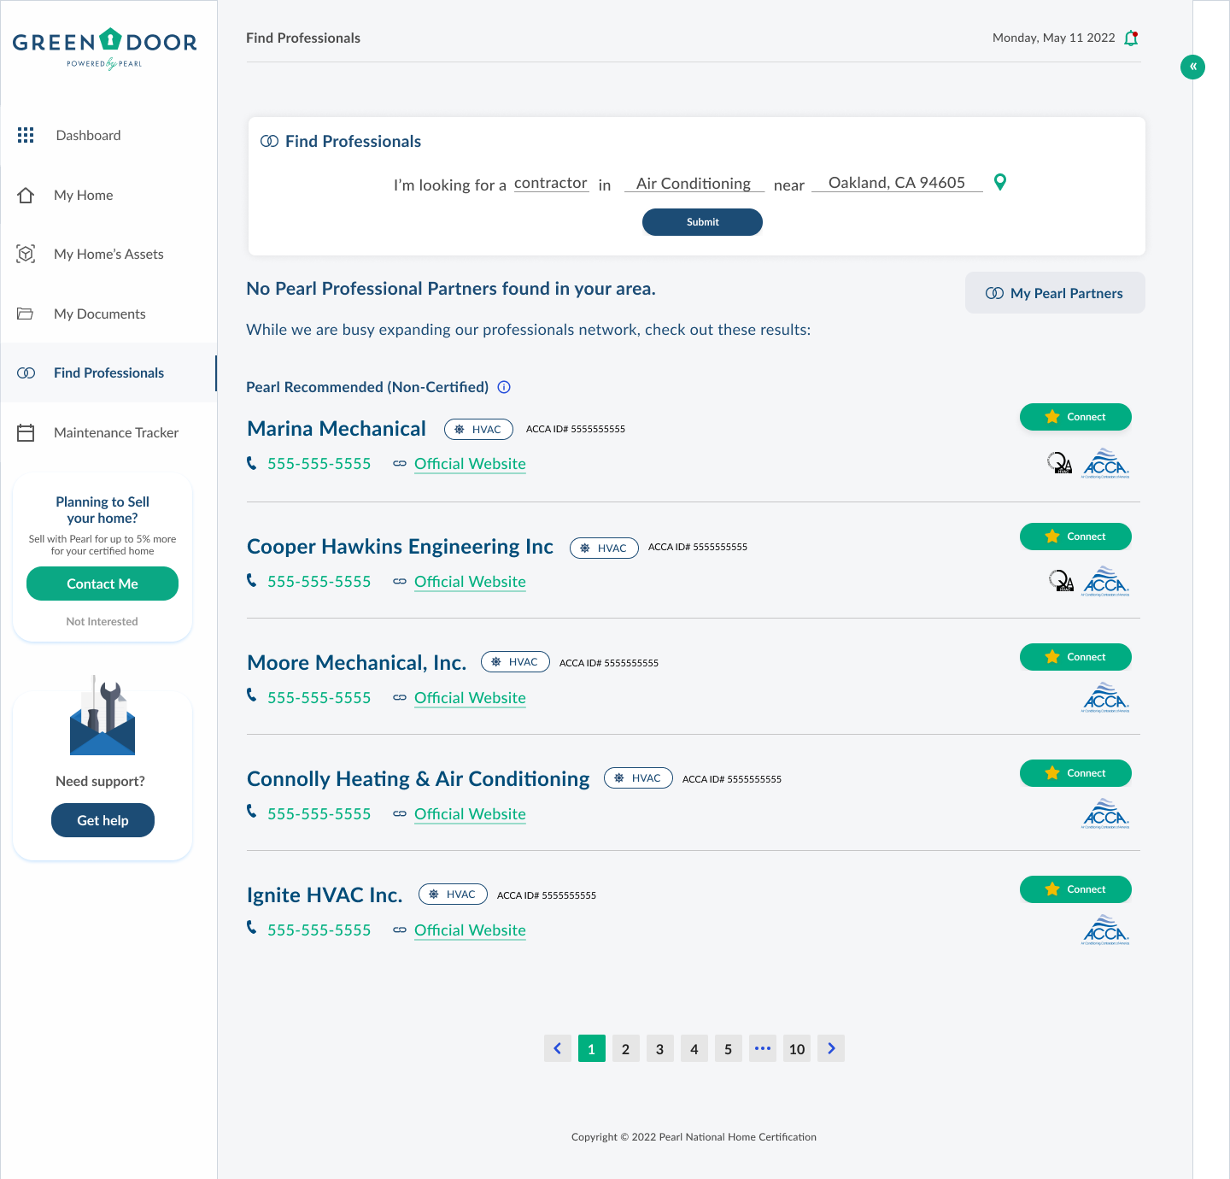Collapse the panel with double-chevron button
Image resolution: width=1230 pixels, height=1179 pixels.
1192,67
